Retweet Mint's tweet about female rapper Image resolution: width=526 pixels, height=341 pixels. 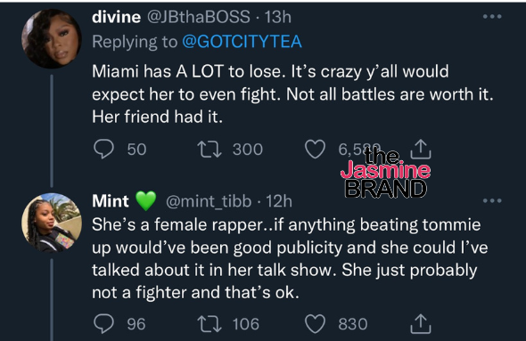click(210, 324)
